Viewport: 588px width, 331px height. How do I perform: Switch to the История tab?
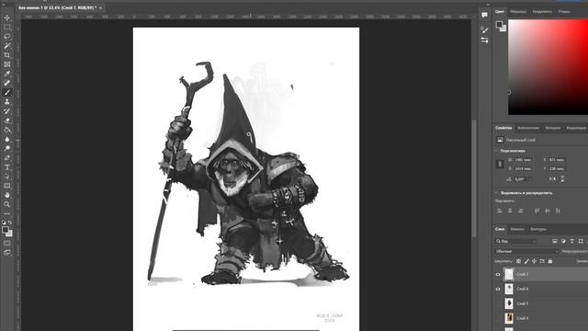tap(552, 128)
